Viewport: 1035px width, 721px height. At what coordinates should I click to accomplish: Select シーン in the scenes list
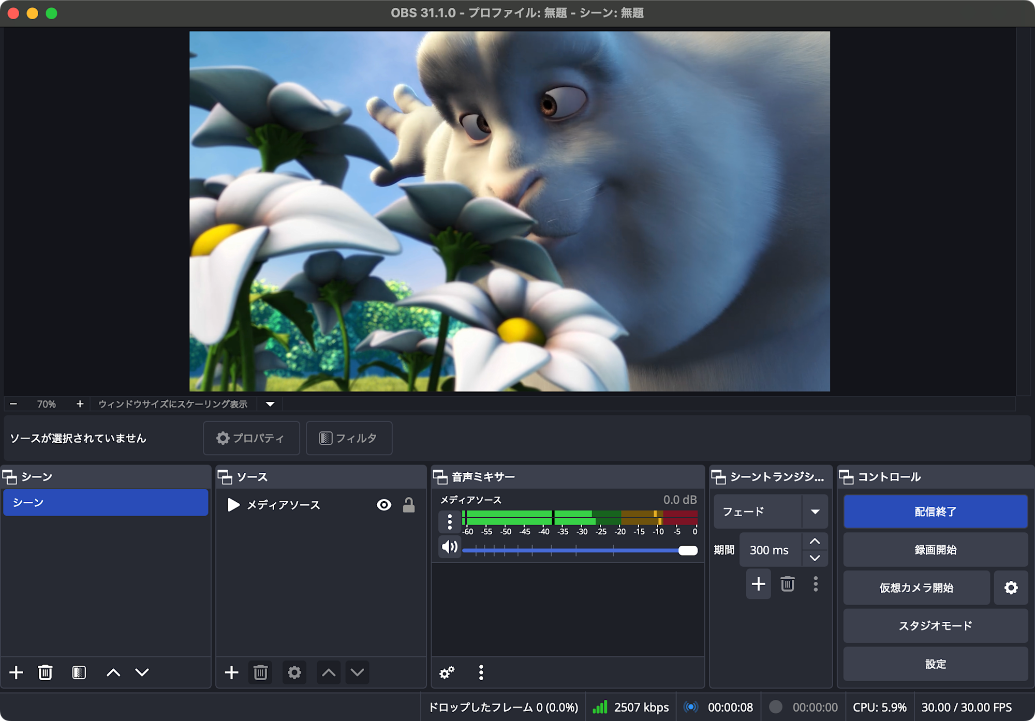[106, 503]
